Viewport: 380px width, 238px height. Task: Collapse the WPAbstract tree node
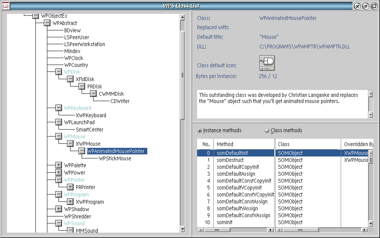tap(47, 23)
